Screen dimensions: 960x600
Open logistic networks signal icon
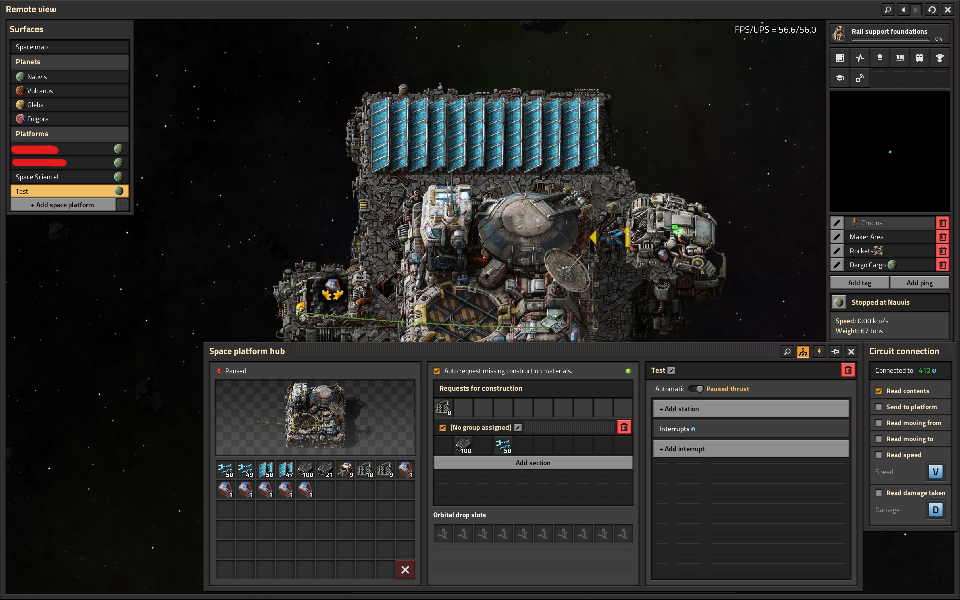tap(860, 78)
